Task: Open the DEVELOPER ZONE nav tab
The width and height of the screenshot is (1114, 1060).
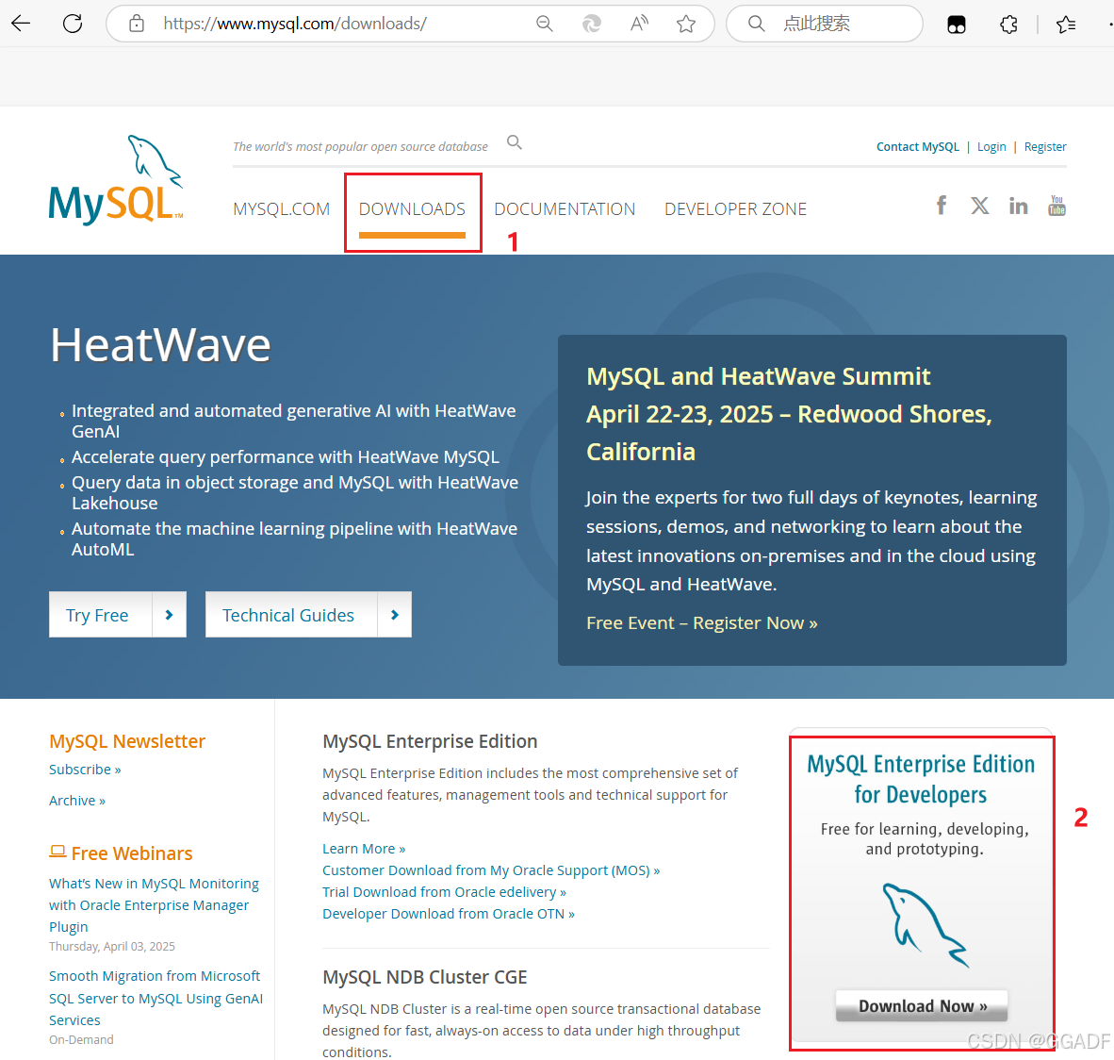Action: point(735,209)
